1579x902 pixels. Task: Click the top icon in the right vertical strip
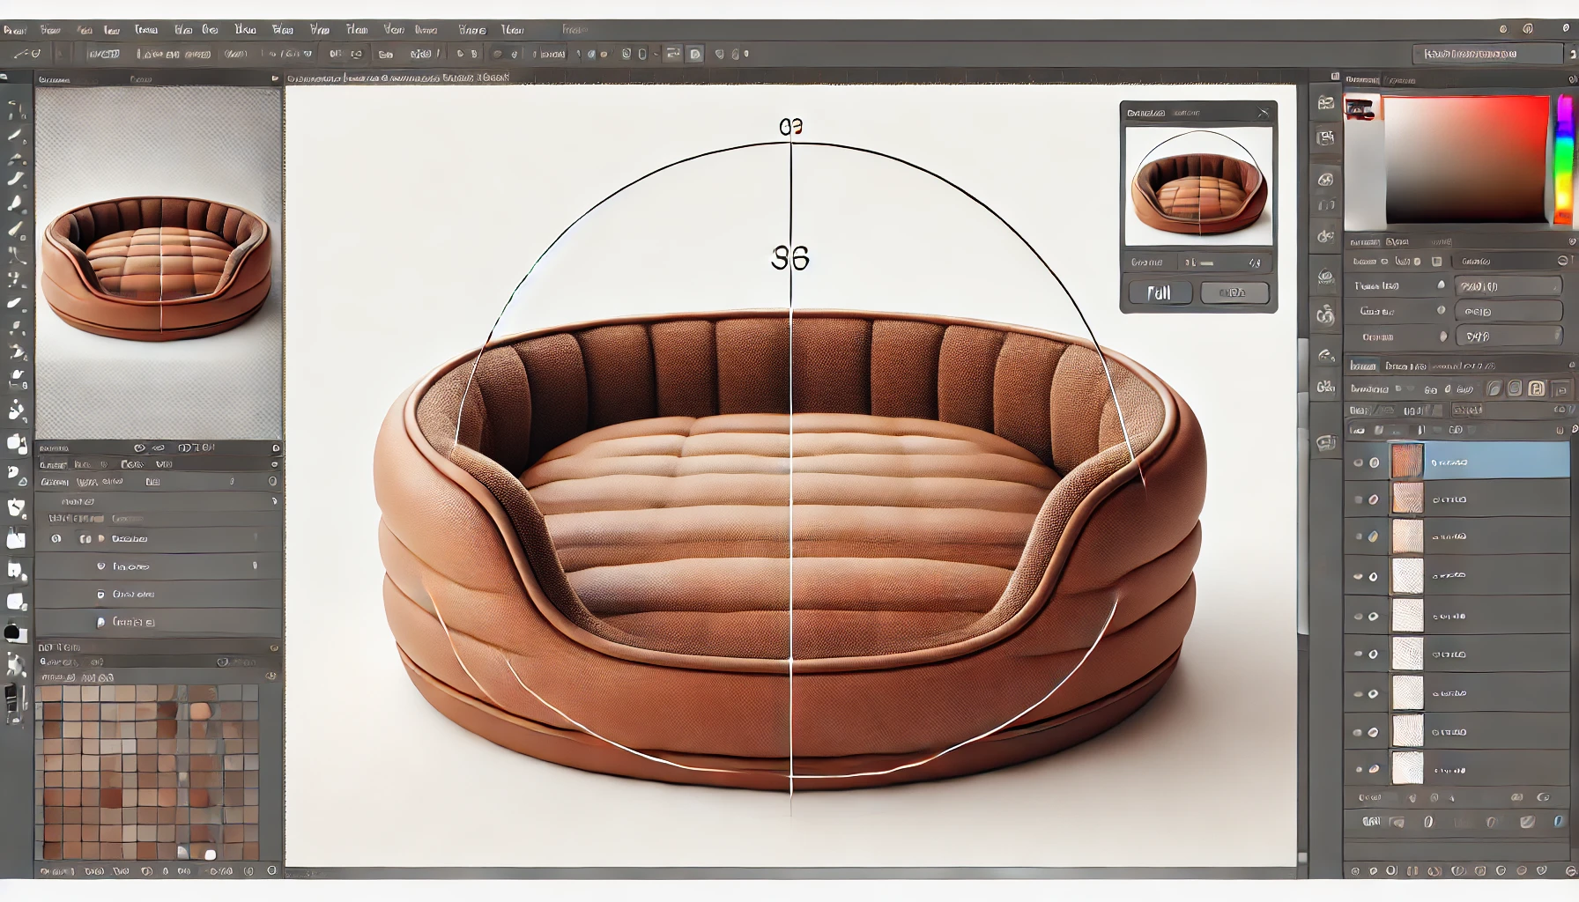pos(1325,103)
